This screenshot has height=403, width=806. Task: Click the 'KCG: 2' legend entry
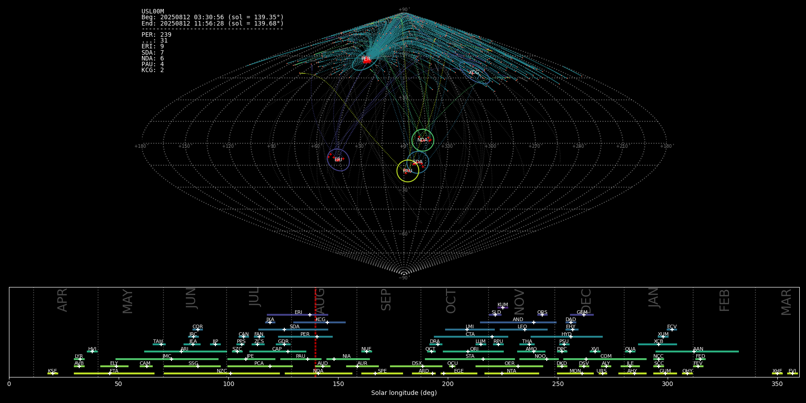(x=153, y=70)
